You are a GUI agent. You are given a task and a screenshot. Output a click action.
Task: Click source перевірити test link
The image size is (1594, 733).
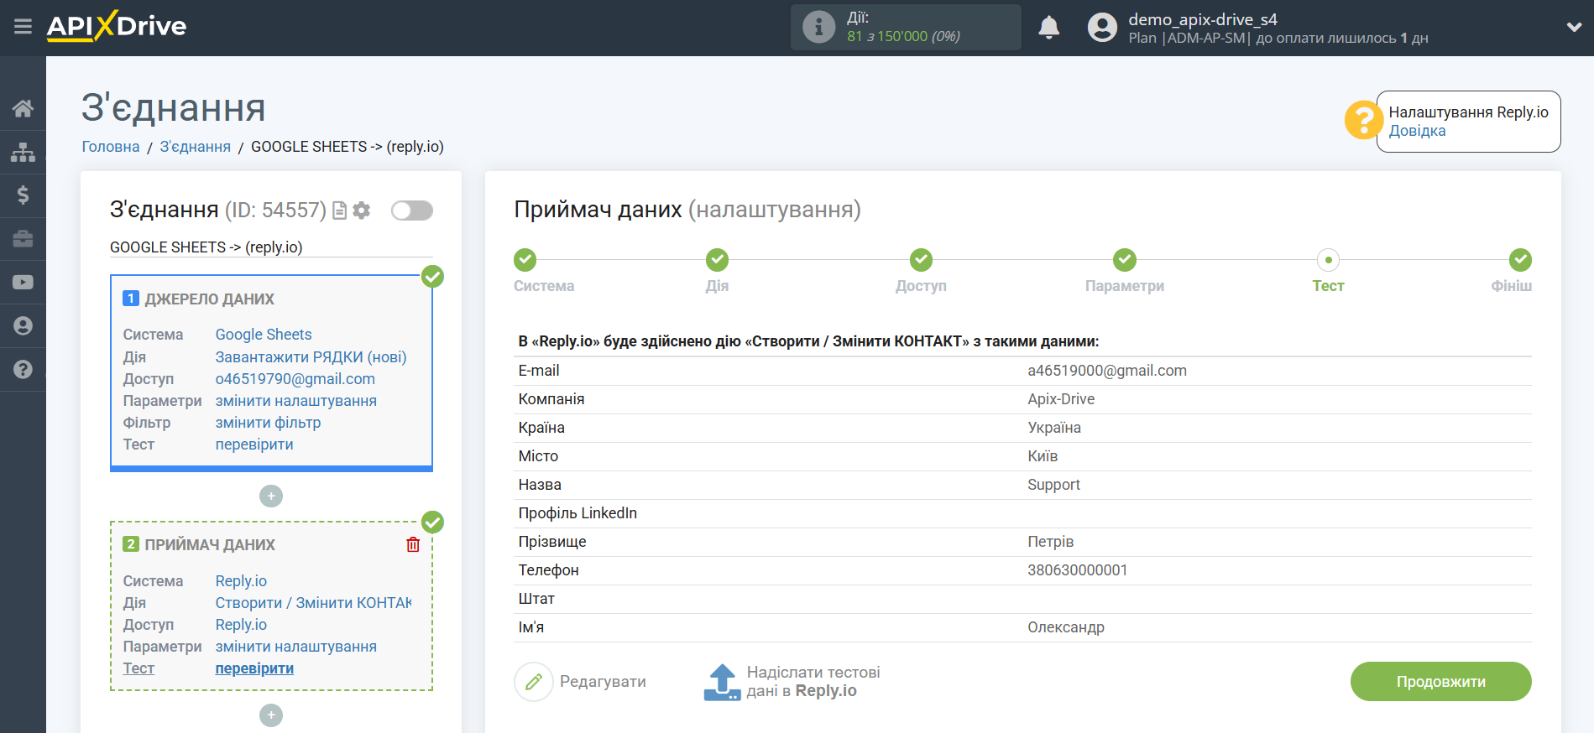click(x=254, y=444)
